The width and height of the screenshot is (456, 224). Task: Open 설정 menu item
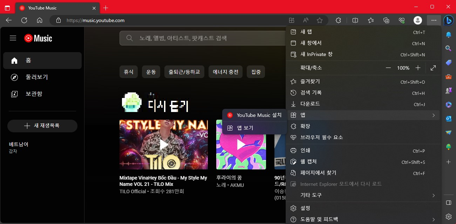(x=363, y=208)
